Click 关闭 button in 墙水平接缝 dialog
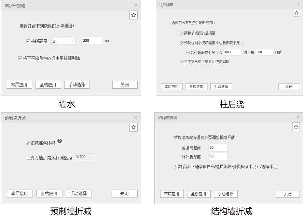Screen dimensions: 304x219 [x=125, y=85]
